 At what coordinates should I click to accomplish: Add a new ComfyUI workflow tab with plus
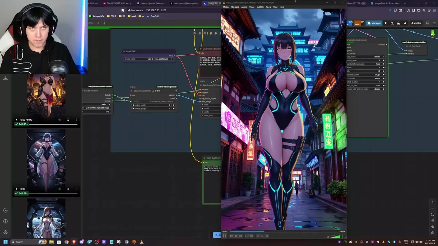(x=105, y=23)
